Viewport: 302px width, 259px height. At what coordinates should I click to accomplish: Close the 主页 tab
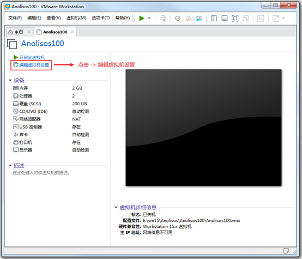click(x=29, y=32)
